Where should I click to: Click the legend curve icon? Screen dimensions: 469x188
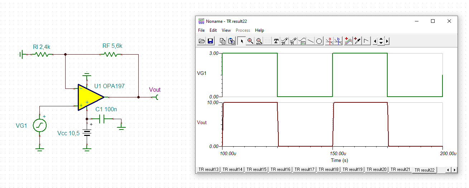coord(302,41)
